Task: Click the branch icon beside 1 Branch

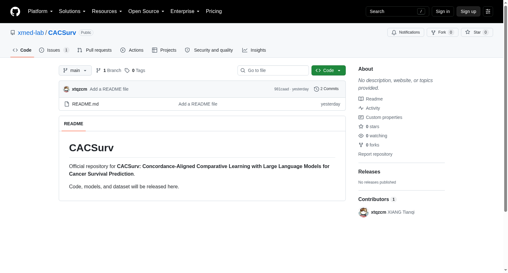Action: pos(98,70)
